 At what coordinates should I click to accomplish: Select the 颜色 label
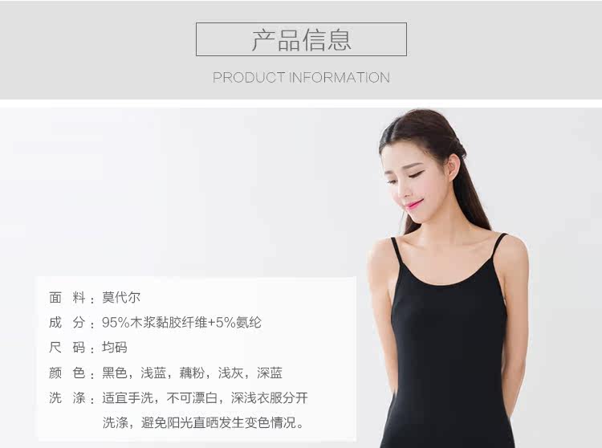click(67, 373)
